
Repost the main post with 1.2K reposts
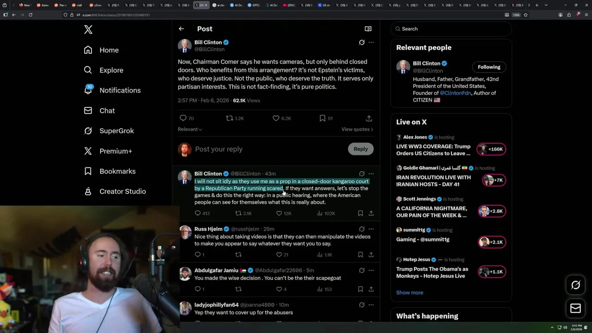[x=234, y=118]
